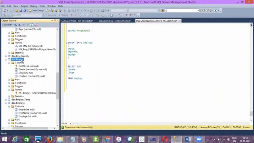Click the query editor vertical scrollbar thumb

tap(251, 114)
